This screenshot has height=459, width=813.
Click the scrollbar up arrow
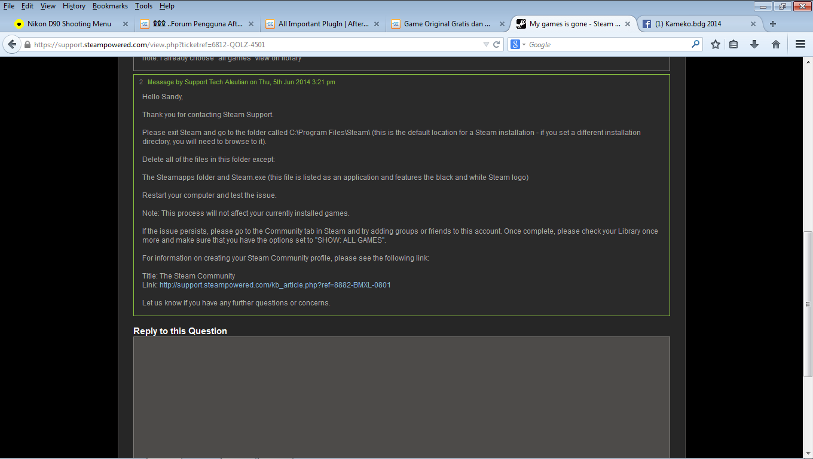click(808, 62)
